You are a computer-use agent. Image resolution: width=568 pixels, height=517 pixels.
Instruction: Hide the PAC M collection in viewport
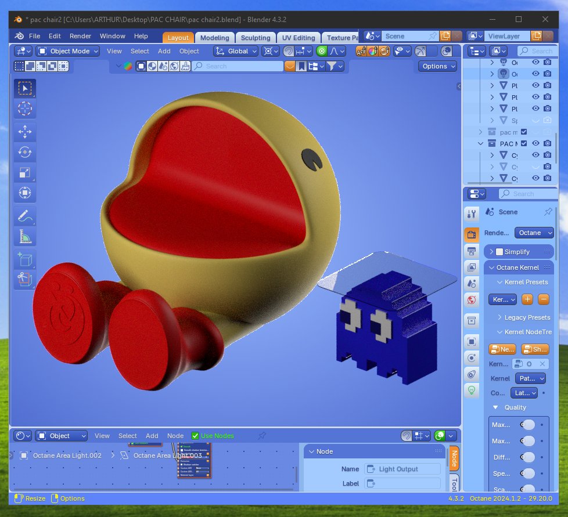click(x=535, y=143)
